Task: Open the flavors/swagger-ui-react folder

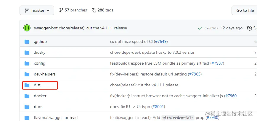Action: [56, 118]
